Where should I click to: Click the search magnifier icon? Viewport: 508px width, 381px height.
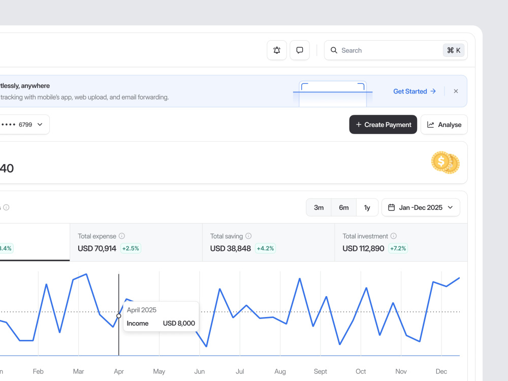pos(334,50)
